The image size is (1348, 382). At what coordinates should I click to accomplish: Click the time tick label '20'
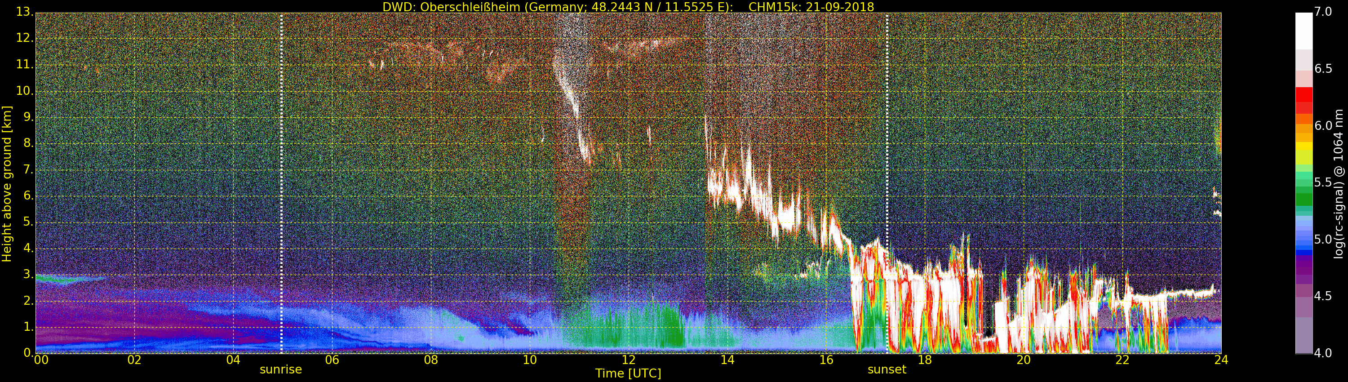pos(1024,360)
